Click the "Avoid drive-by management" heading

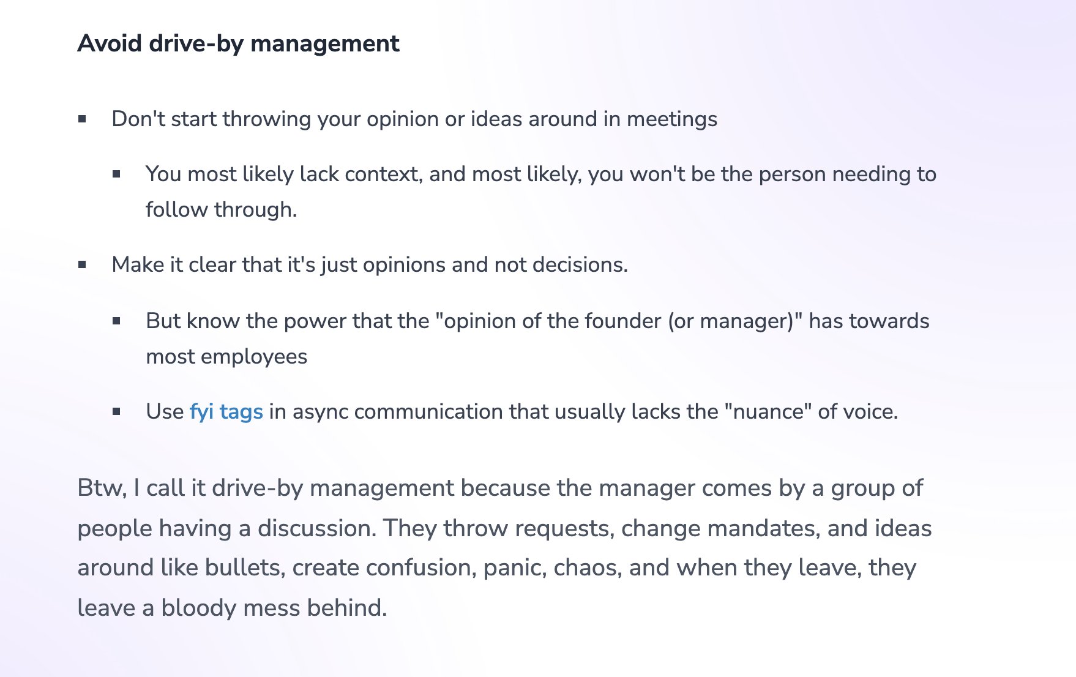pyautogui.click(x=238, y=44)
